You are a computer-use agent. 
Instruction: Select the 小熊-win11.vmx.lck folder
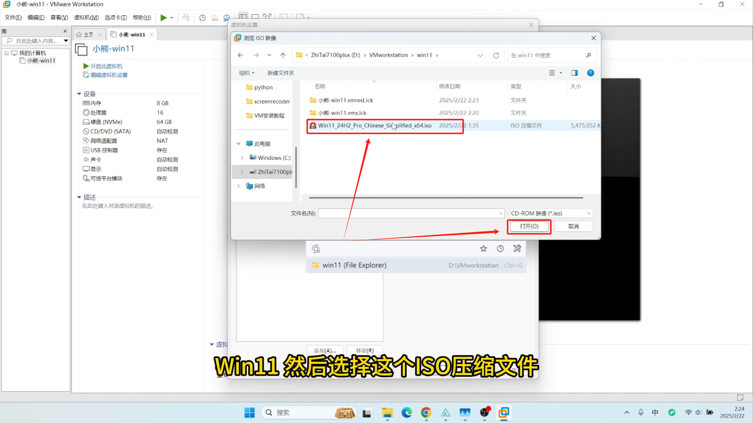[338, 113]
